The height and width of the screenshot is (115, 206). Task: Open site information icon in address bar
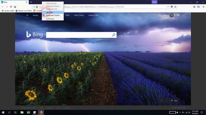(x=34, y=7)
